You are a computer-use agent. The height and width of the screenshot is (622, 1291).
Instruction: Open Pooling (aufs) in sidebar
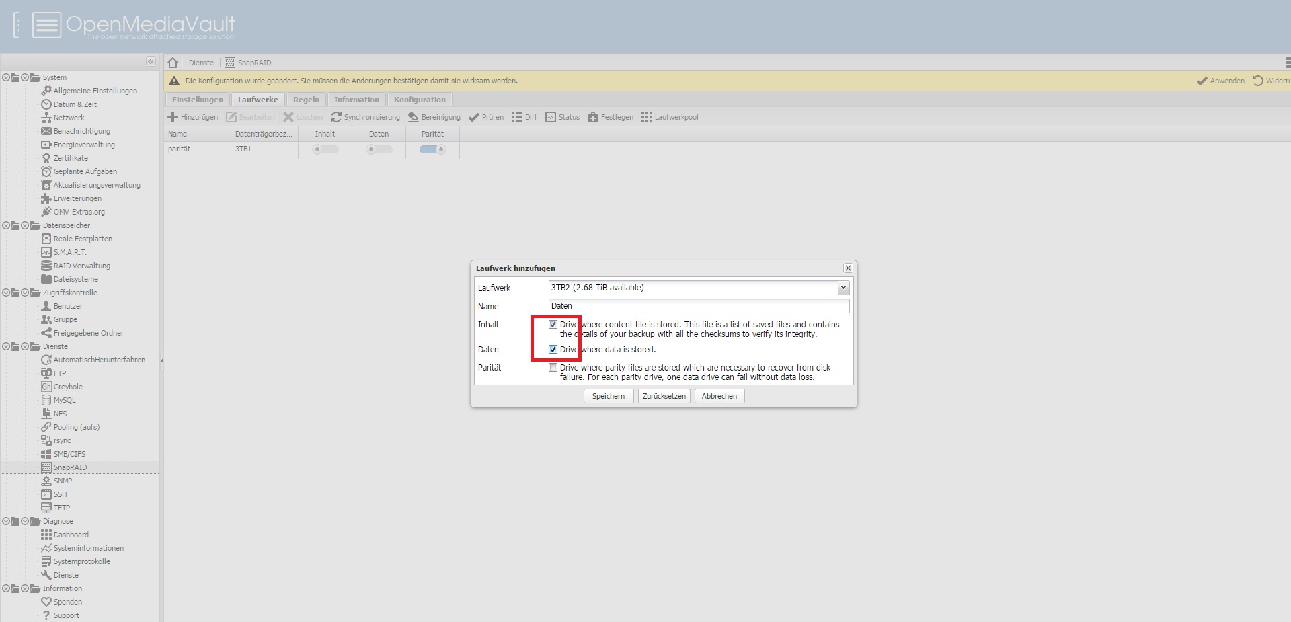coord(77,427)
